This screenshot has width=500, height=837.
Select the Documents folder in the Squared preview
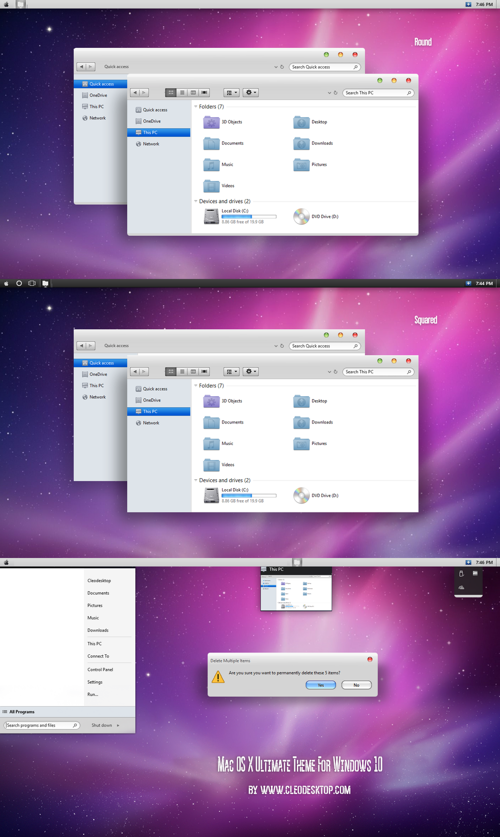click(224, 422)
